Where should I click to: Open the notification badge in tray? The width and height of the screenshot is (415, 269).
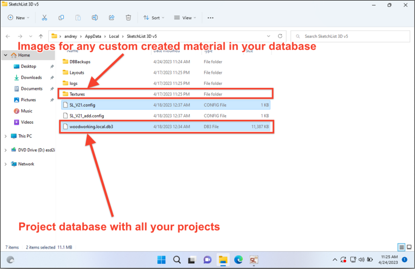pos(404,260)
